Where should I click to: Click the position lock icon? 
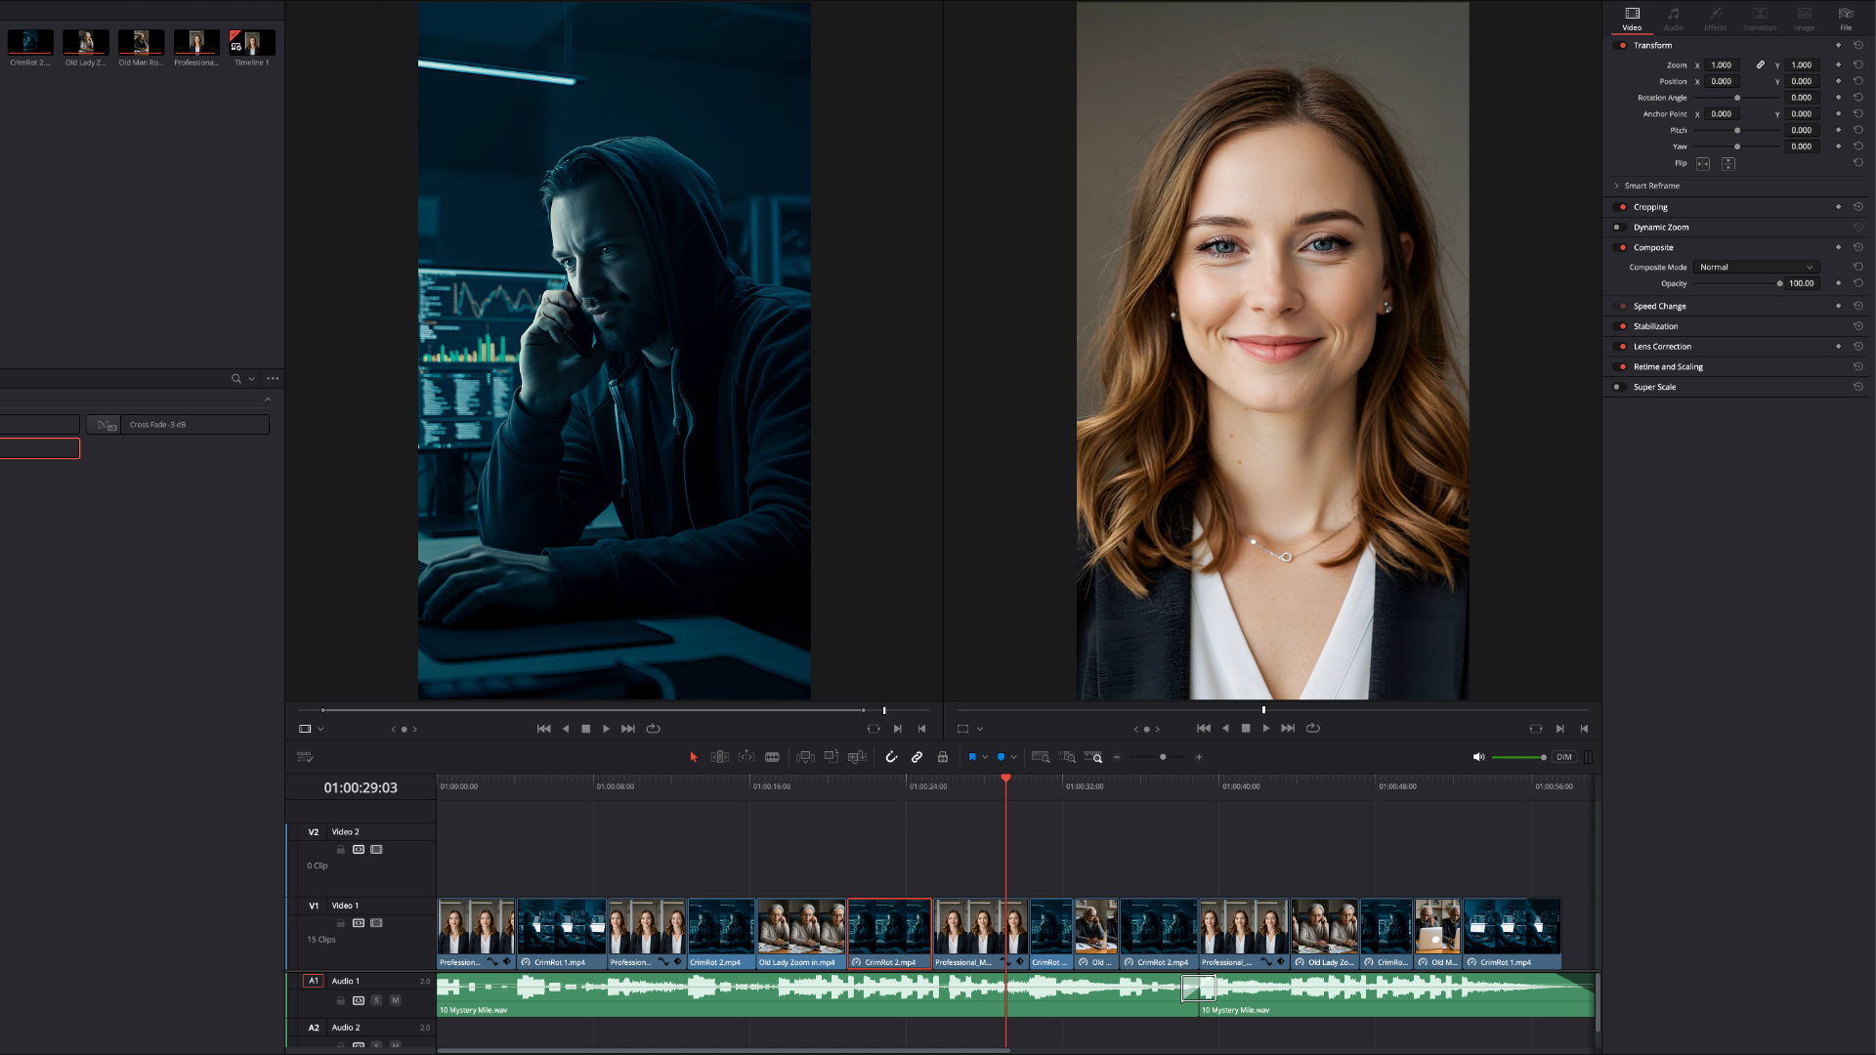[943, 757]
